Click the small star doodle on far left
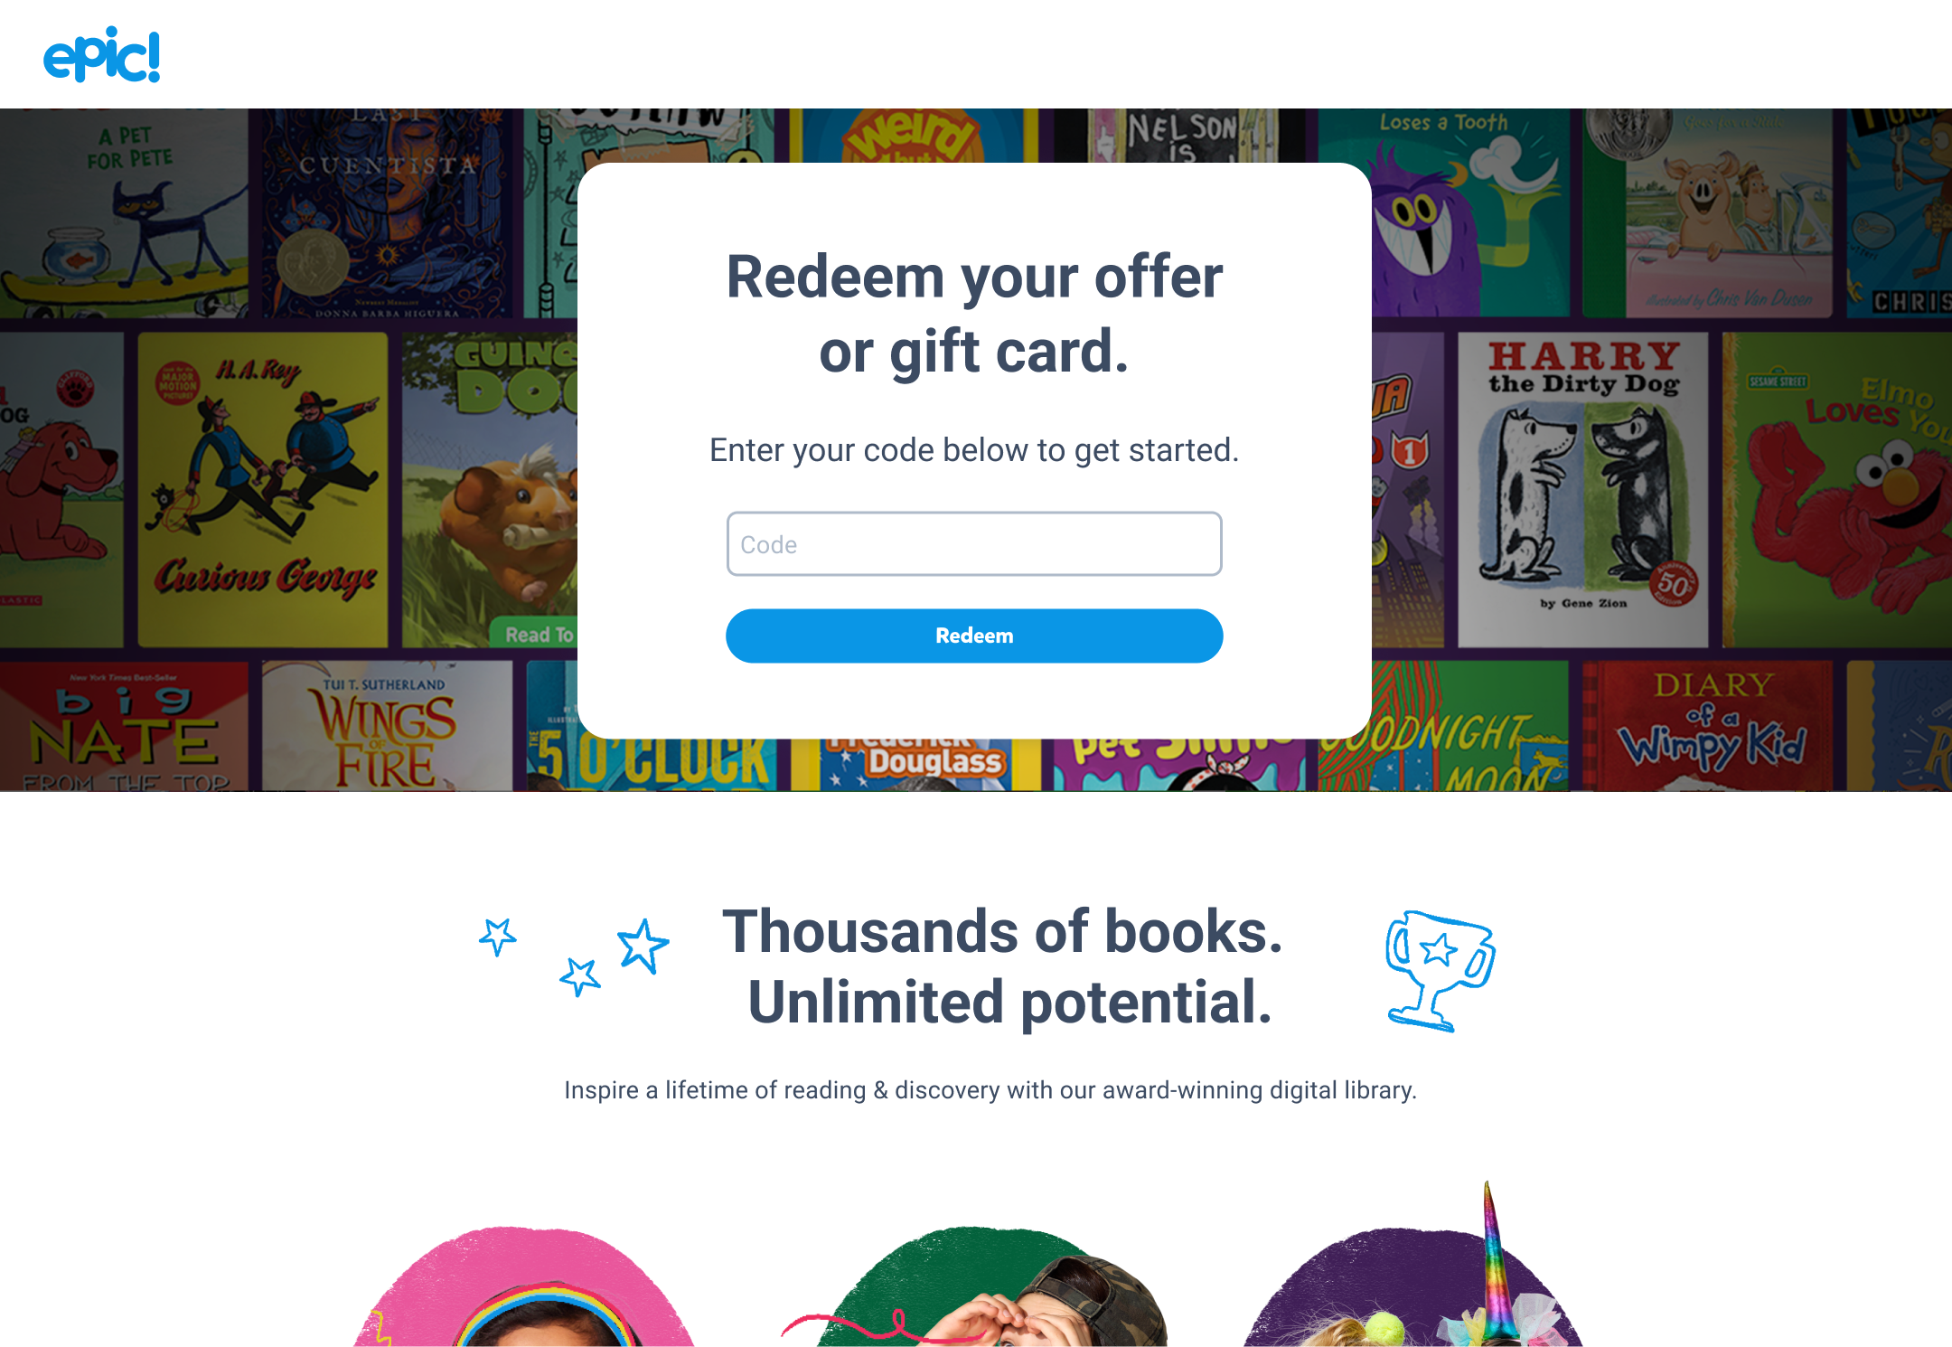This screenshot has width=1952, height=1347. 498,937
